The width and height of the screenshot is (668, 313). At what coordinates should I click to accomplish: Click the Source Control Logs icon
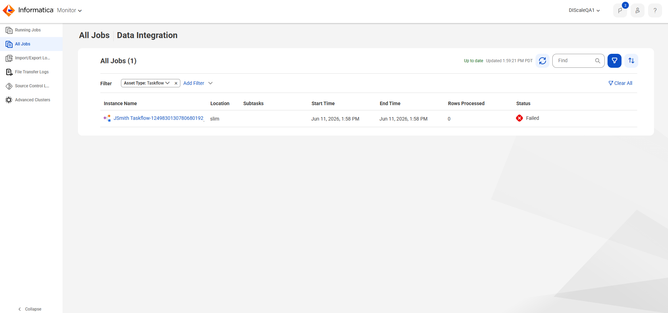click(9, 86)
